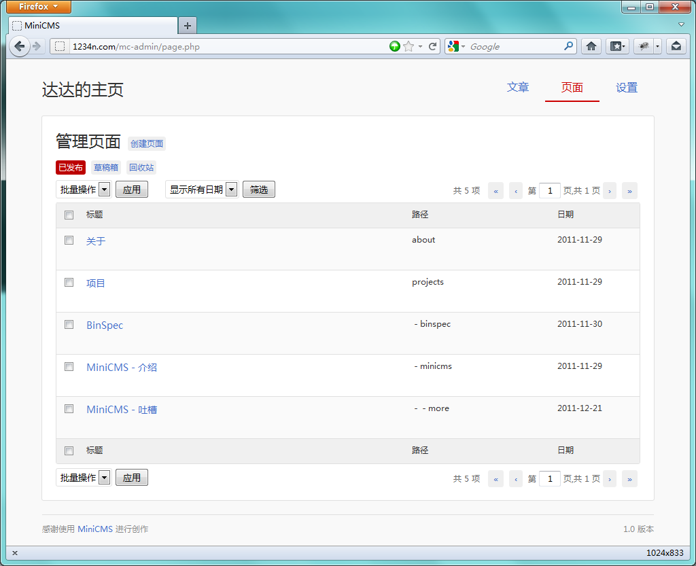Click the mail envelope icon in toolbar
Screen dimensions: 696x566
[675, 46]
